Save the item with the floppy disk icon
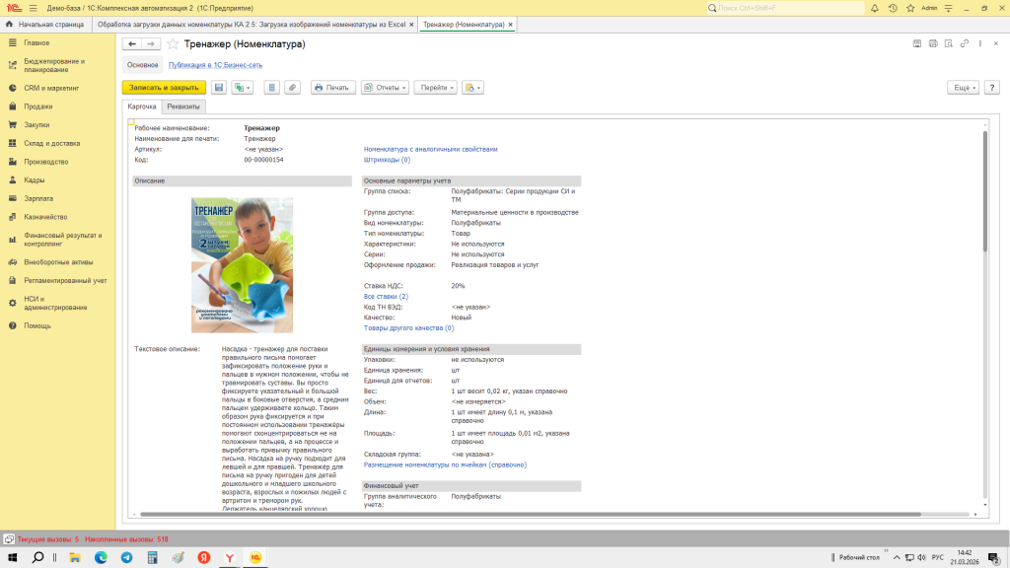This screenshot has height=568, width=1010. pos(219,88)
